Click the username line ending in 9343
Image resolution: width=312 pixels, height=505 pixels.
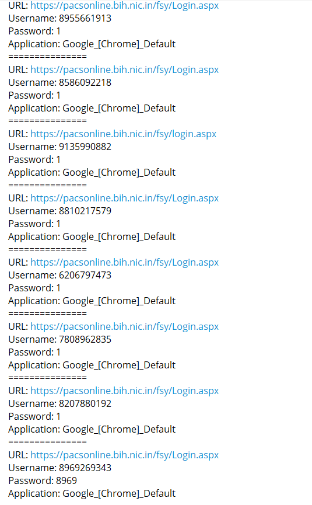coord(60,468)
